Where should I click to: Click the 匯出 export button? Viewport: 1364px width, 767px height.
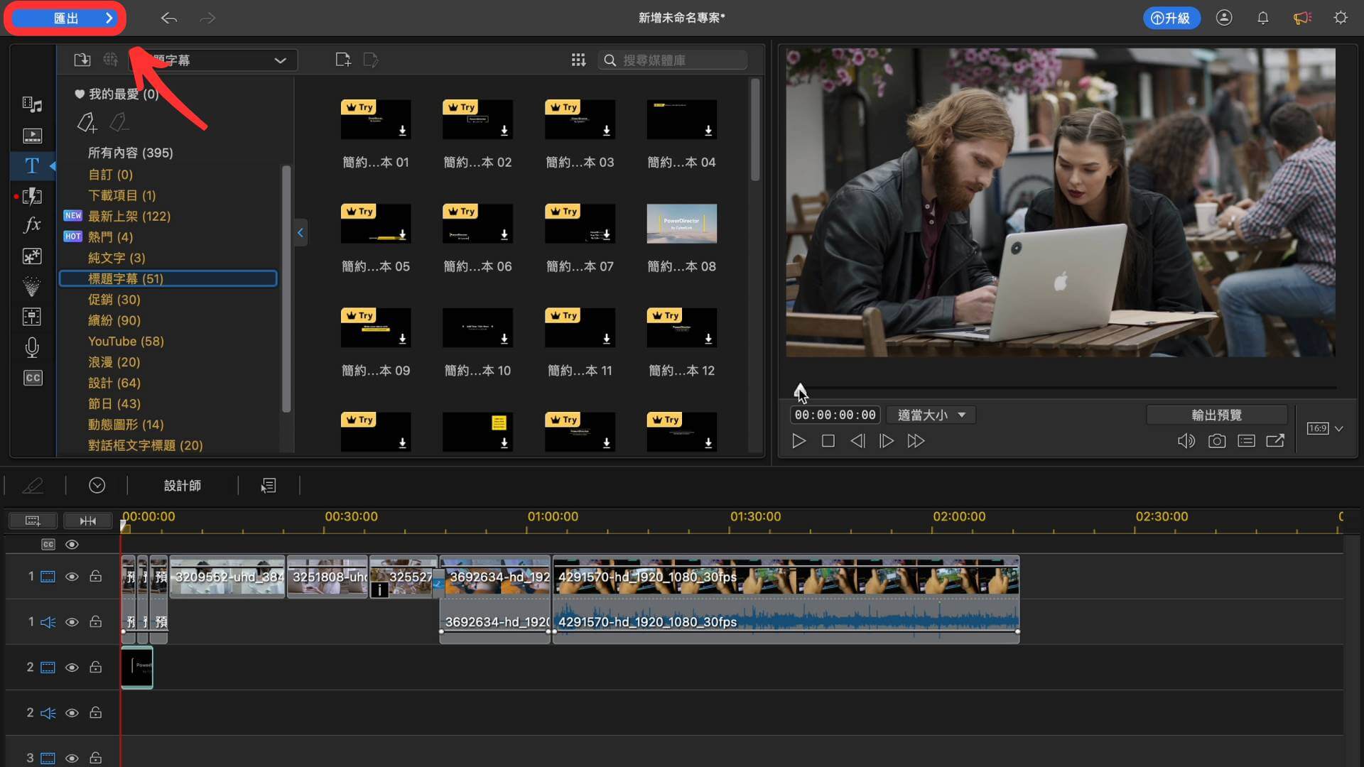pyautogui.click(x=65, y=18)
